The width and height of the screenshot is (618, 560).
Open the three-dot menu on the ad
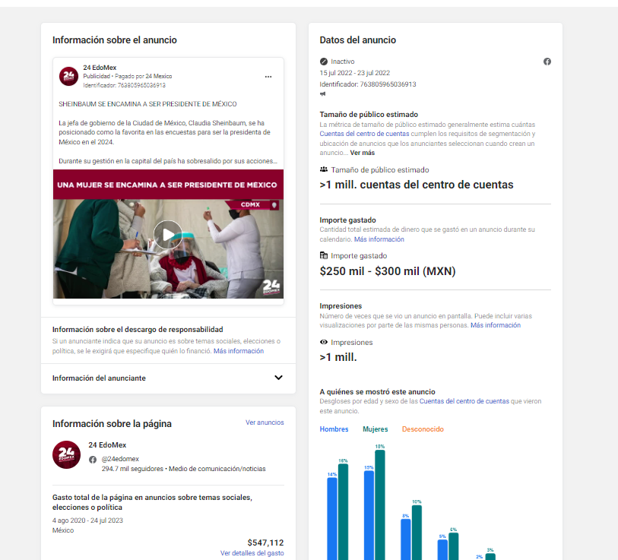(268, 77)
